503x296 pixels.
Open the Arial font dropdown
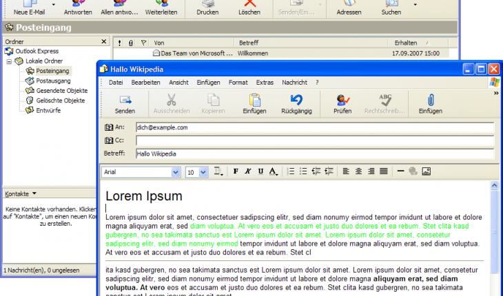pos(176,172)
